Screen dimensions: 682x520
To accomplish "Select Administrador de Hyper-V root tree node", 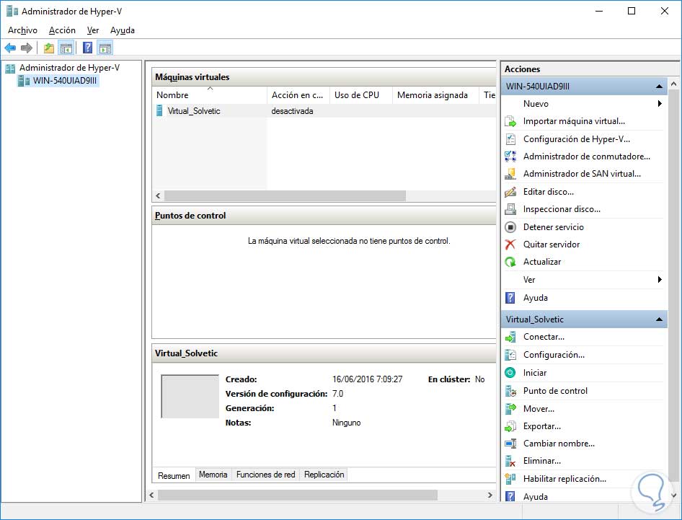I will click(69, 68).
